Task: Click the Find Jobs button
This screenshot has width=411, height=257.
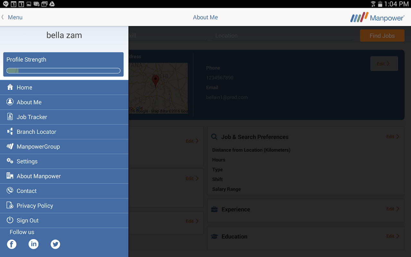Action: (382, 36)
